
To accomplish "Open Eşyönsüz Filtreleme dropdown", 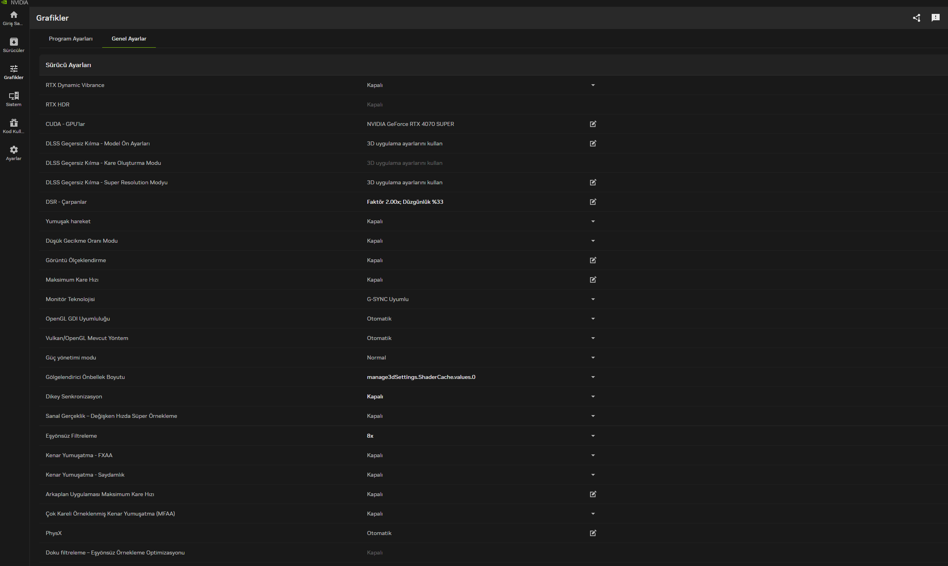I will [x=593, y=436].
